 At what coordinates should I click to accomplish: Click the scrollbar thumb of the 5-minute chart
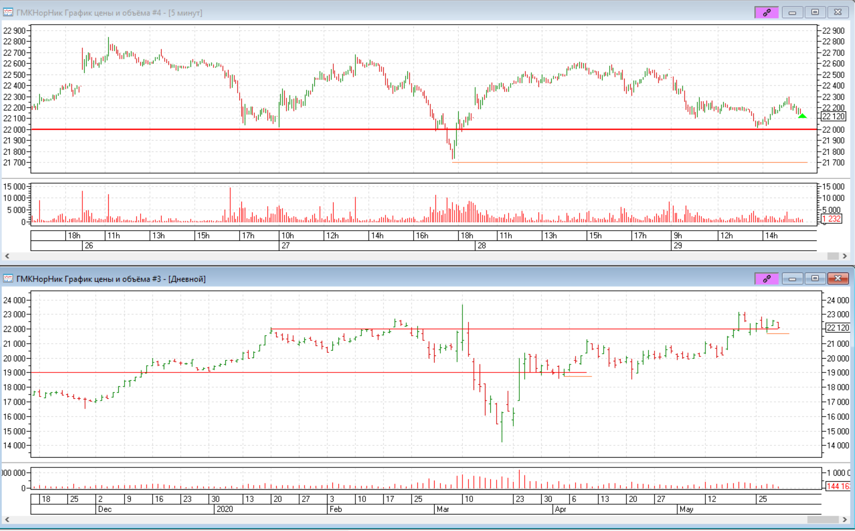pyautogui.click(x=833, y=256)
